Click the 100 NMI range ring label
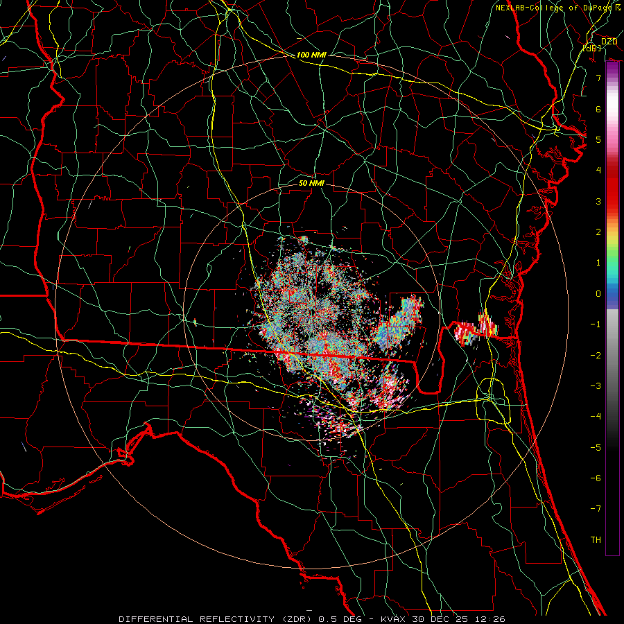This screenshot has width=624, height=624. click(311, 55)
